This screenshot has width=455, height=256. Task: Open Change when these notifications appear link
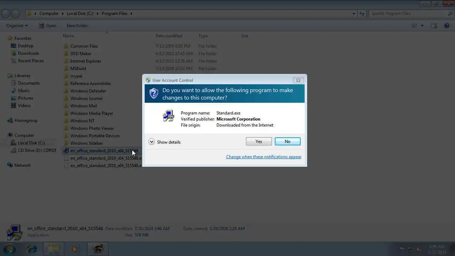point(264,157)
